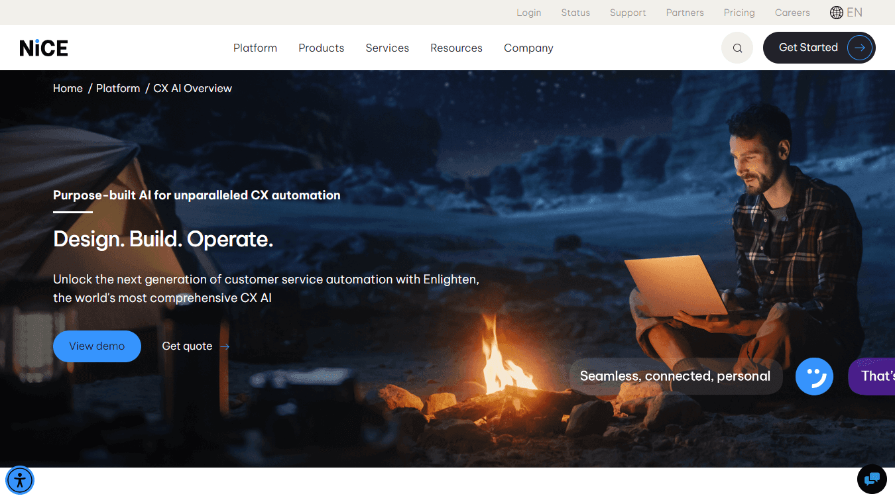Navigate to Home in the breadcrumb
895x504 pixels.
[68, 88]
